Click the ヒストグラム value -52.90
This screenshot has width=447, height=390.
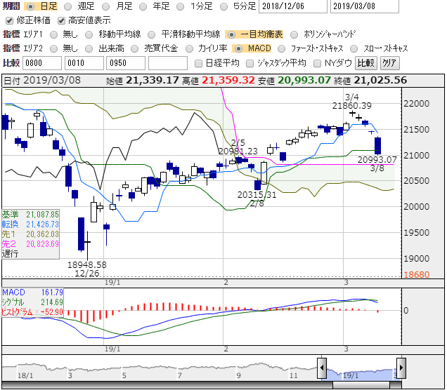click(50, 312)
